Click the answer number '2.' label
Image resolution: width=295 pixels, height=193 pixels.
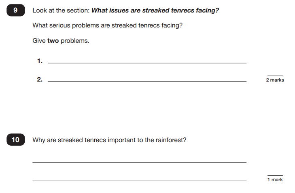[40, 79]
